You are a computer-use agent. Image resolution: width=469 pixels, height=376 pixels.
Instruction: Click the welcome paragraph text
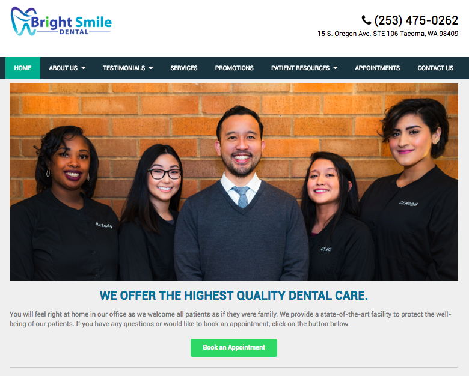tap(230, 319)
